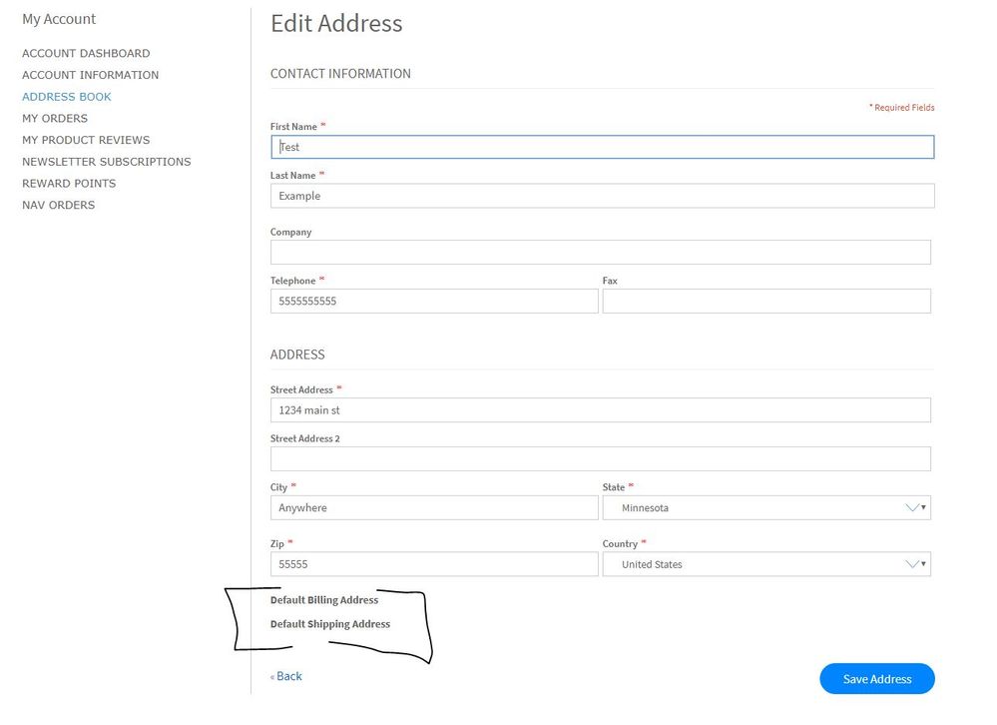Image resolution: width=997 pixels, height=725 pixels.
Task: Follow the Back link
Action: [287, 676]
